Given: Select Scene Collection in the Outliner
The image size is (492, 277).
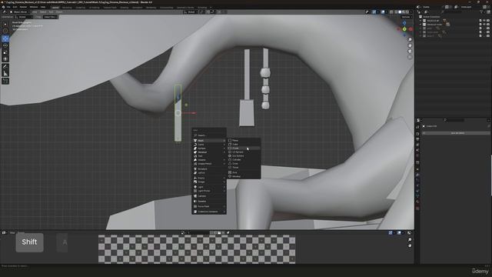Looking at the screenshot, I should (x=431, y=17).
